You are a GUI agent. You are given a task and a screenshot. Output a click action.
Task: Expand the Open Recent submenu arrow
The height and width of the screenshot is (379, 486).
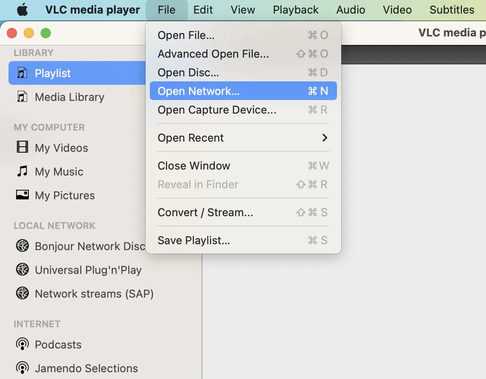[x=325, y=137]
